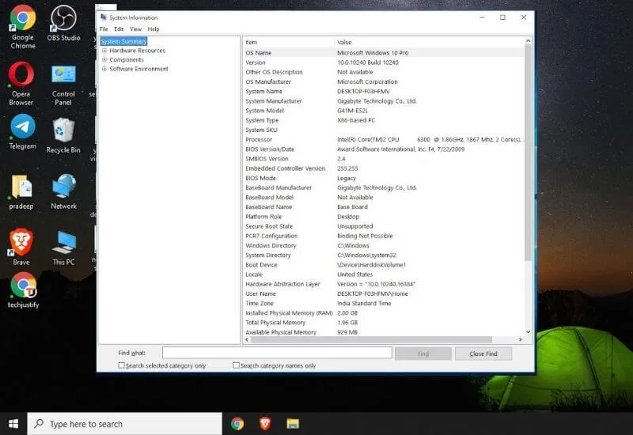Viewport: 633px width, 435px height.
Task: Open the File menu
Action: click(104, 29)
